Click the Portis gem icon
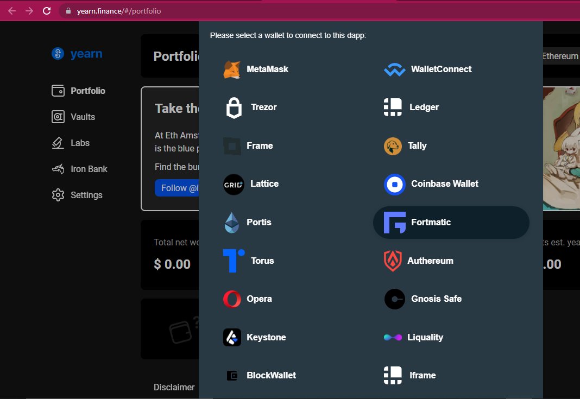The width and height of the screenshot is (580, 399). pyautogui.click(x=232, y=223)
